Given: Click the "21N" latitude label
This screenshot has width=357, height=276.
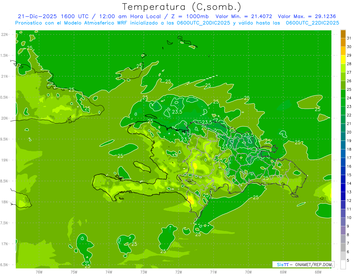Looking at the screenshot, I should click(x=5, y=77).
